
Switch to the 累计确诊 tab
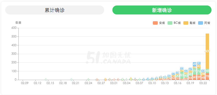55,10
